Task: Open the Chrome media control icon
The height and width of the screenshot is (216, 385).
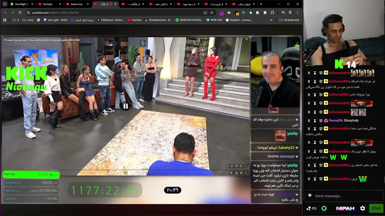Action: pos(283,13)
